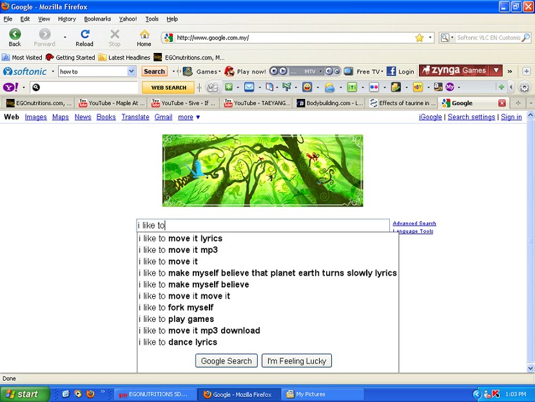Open Latest Headlines RSS bookmark
Viewport: 535px width, 402px height.
click(124, 57)
